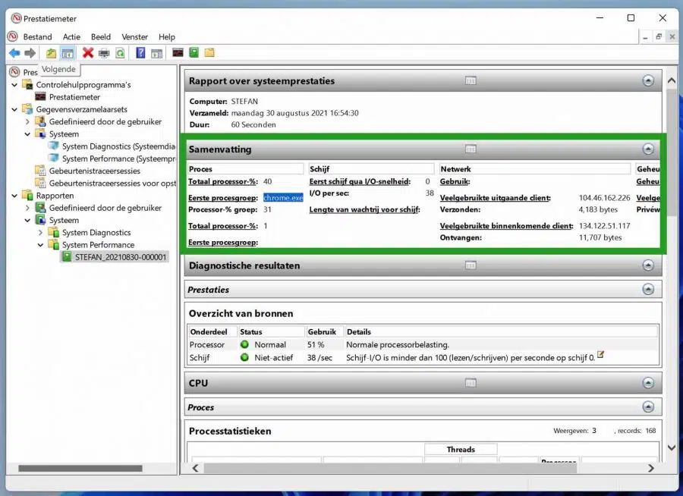Viewport: 683px width, 496px height.
Task: Toggle the console tree show/hide toolbar icon
Action: coord(68,53)
